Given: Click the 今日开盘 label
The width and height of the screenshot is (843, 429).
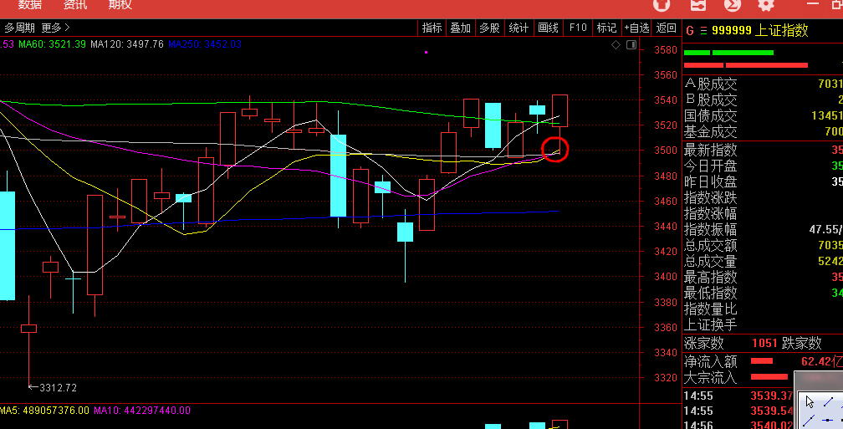Looking at the screenshot, I should coord(710,166).
